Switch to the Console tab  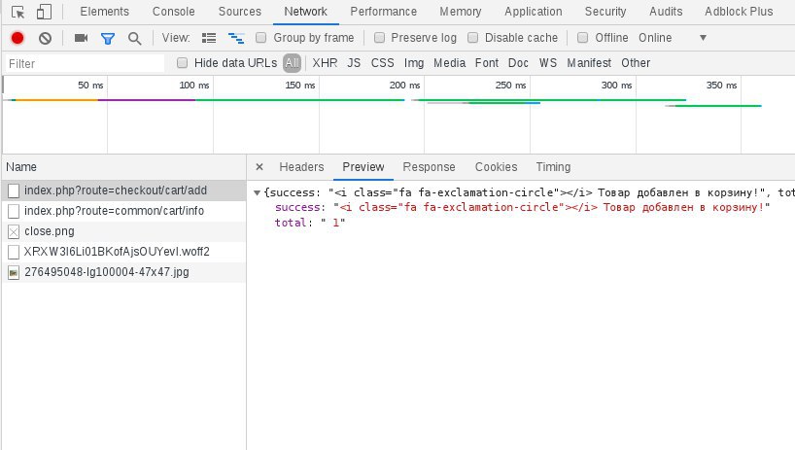[x=173, y=11]
